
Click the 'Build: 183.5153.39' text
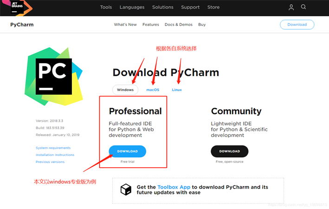pyautogui.click(x=50, y=128)
